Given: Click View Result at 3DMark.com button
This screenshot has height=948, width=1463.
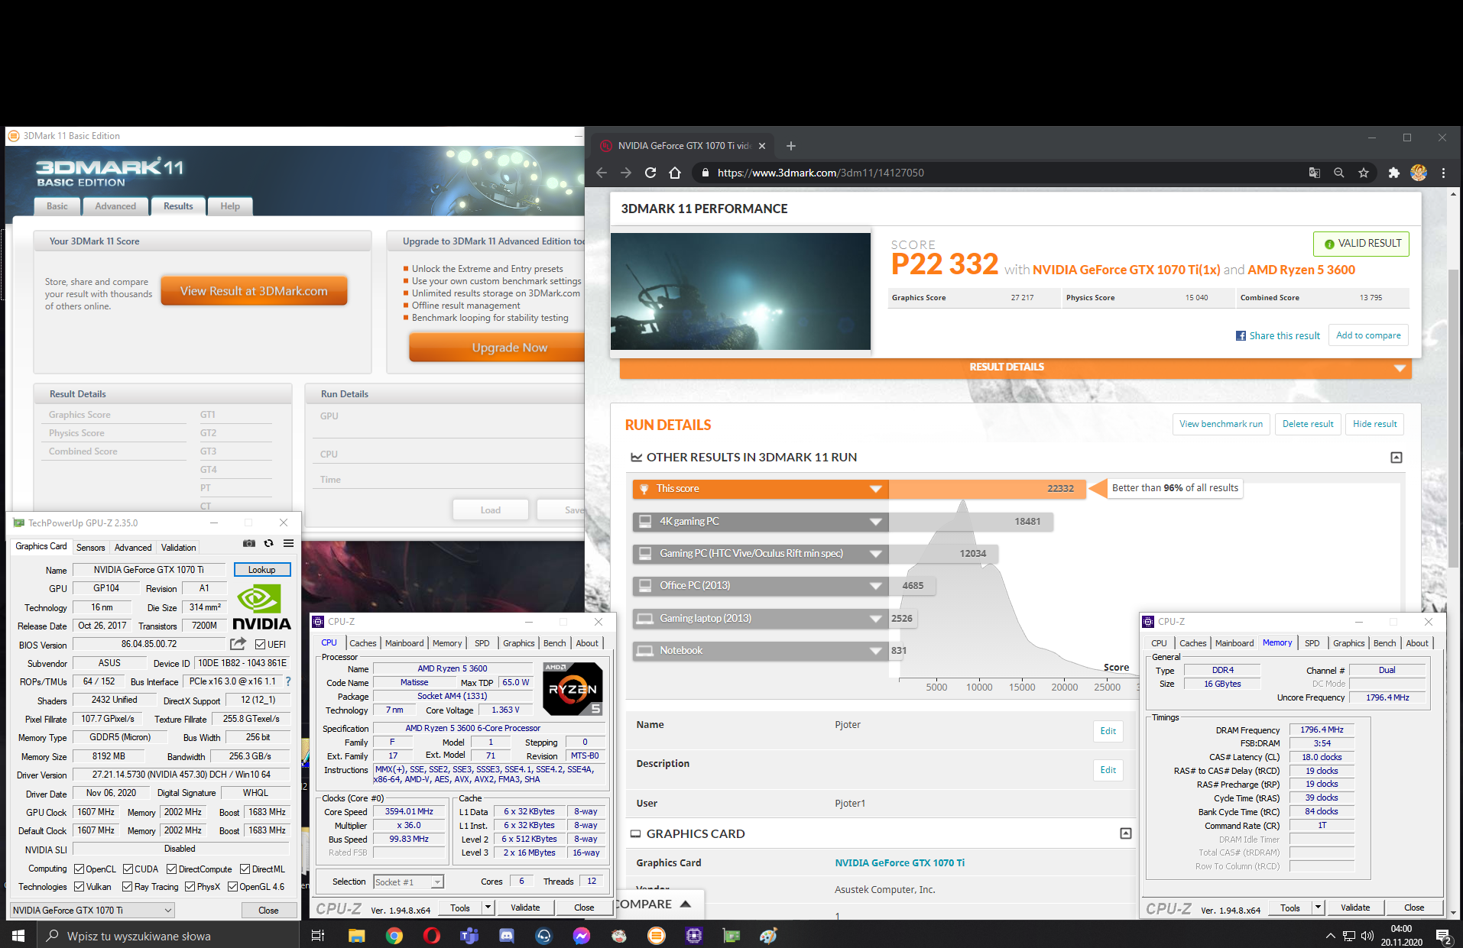Looking at the screenshot, I should pyautogui.click(x=254, y=291).
